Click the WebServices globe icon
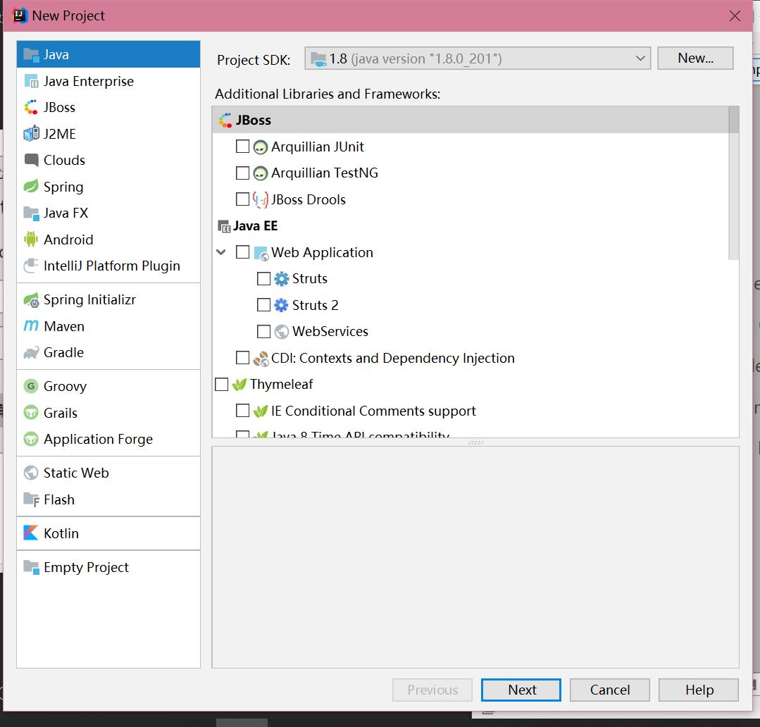This screenshot has width=760, height=727. click(x=282, y=332)
